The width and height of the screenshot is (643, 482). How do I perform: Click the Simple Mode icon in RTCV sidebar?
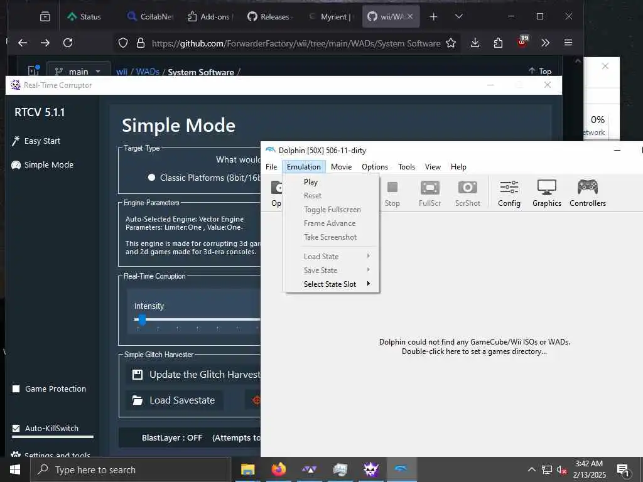click(16, 165)
